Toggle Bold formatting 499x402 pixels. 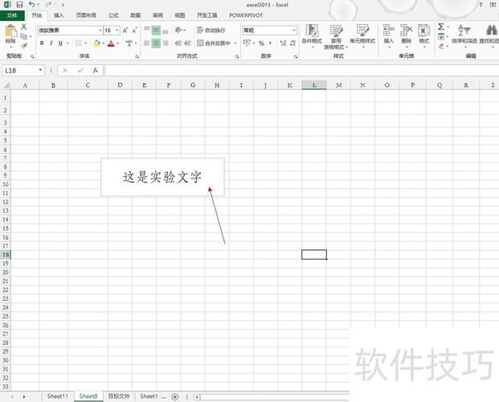click(x=42, y=43)
